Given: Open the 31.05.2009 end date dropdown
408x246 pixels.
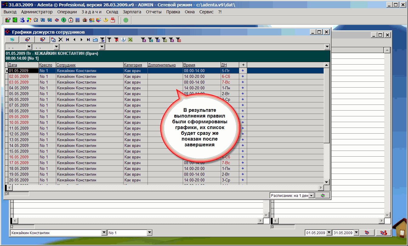Looking at the screenshot, I should click(x=356, y=233).
